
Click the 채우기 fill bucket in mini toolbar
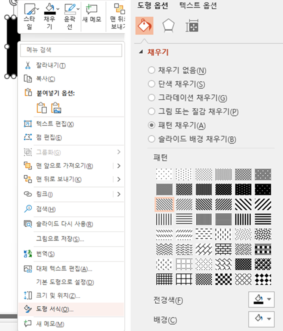coord(50,9)
